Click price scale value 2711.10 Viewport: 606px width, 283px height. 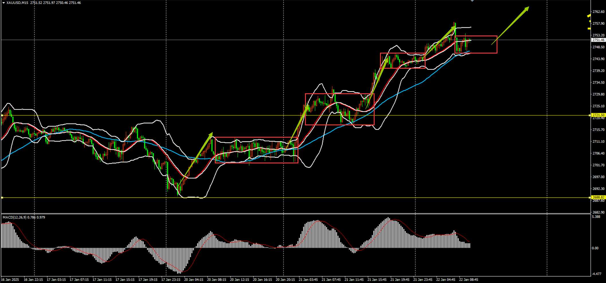pyautogui.click(x=599, y=142)
